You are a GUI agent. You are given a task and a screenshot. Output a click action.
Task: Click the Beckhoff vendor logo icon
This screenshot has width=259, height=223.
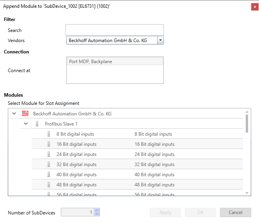pos(25,114)
